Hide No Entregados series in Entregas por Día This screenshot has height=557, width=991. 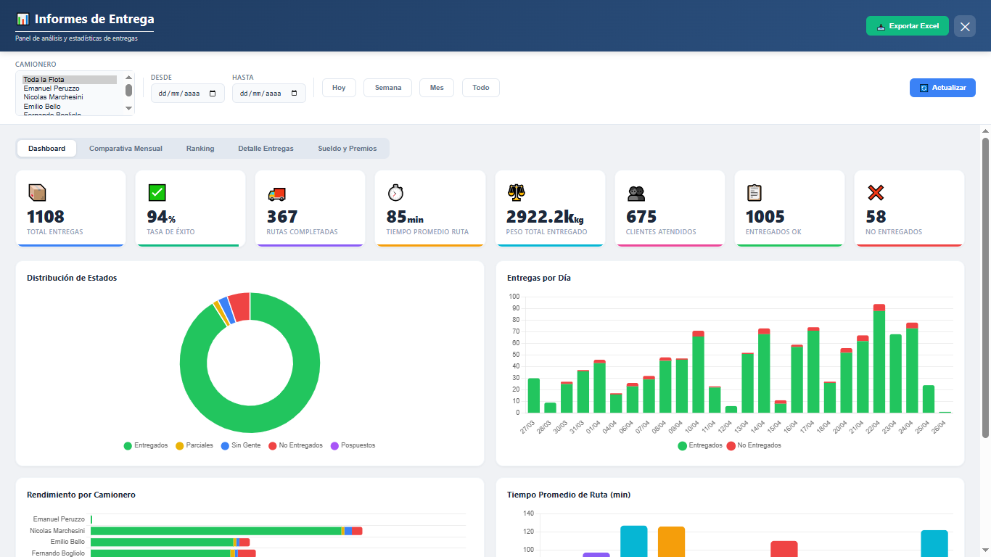point(754,445)
